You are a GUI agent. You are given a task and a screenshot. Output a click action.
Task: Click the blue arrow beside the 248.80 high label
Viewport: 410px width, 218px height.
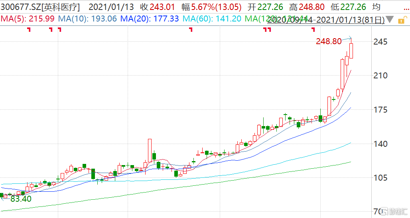348,38
